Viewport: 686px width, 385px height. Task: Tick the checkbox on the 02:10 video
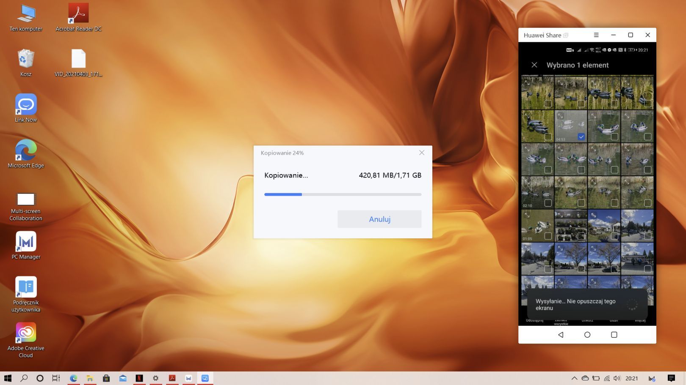548,203
